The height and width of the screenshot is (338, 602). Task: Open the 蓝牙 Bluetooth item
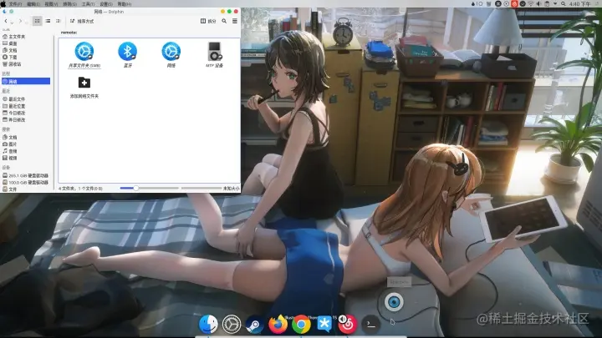[127, 55]
